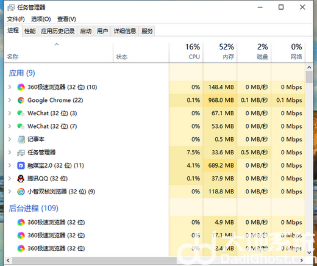
Task: Switch to the 详细信息 tab
Action: 125,31
